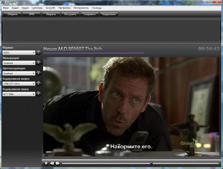Step to next frame button

[58, 163]
